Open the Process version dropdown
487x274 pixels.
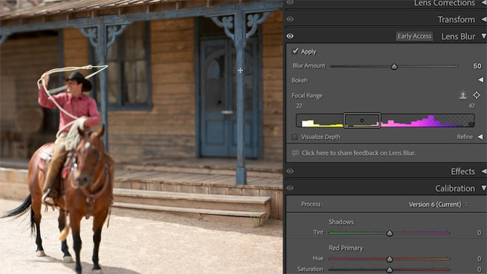click(438, 205)
